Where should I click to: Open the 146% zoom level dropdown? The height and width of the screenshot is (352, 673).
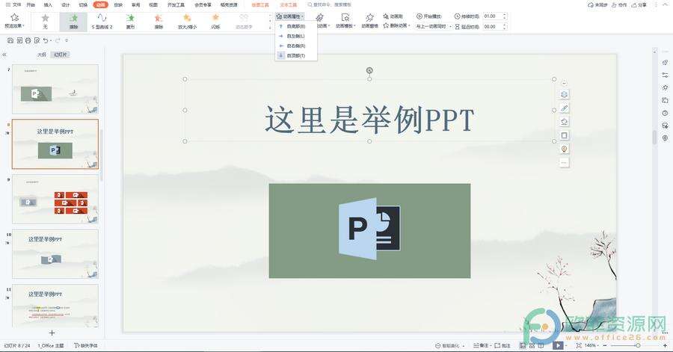592,345
